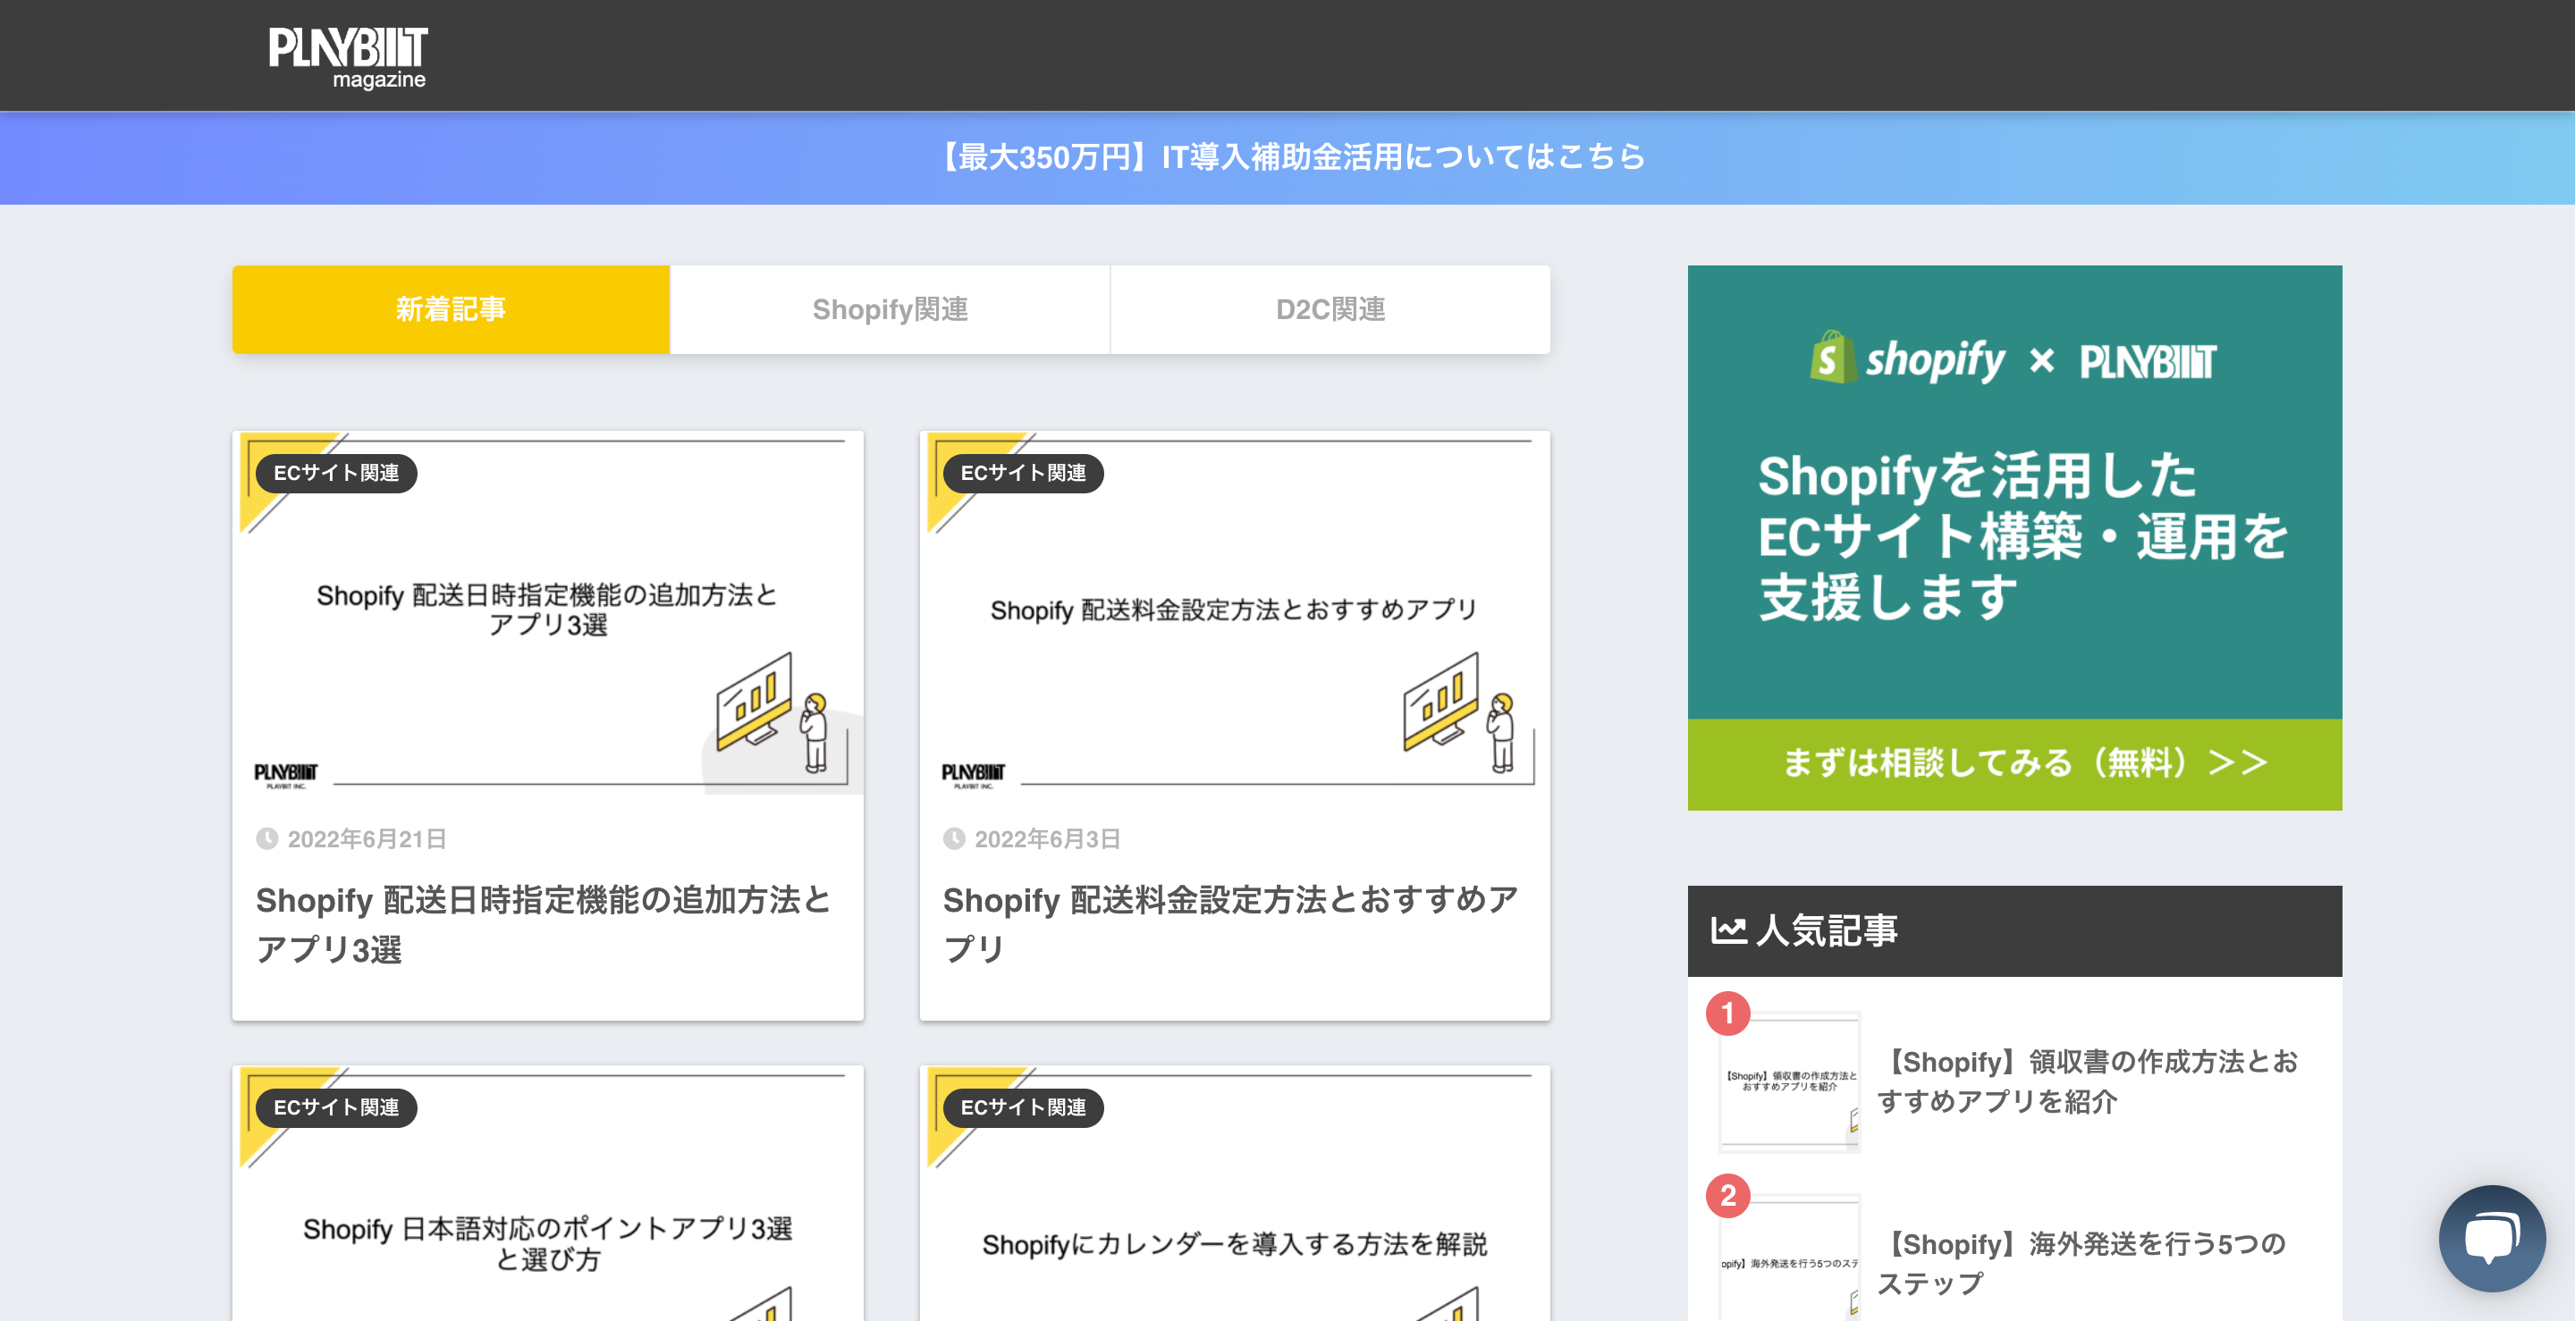The image size is (2575, 1321).
Task: Click the PLAYBIT magazine logo
Action: tap(347, 57)
